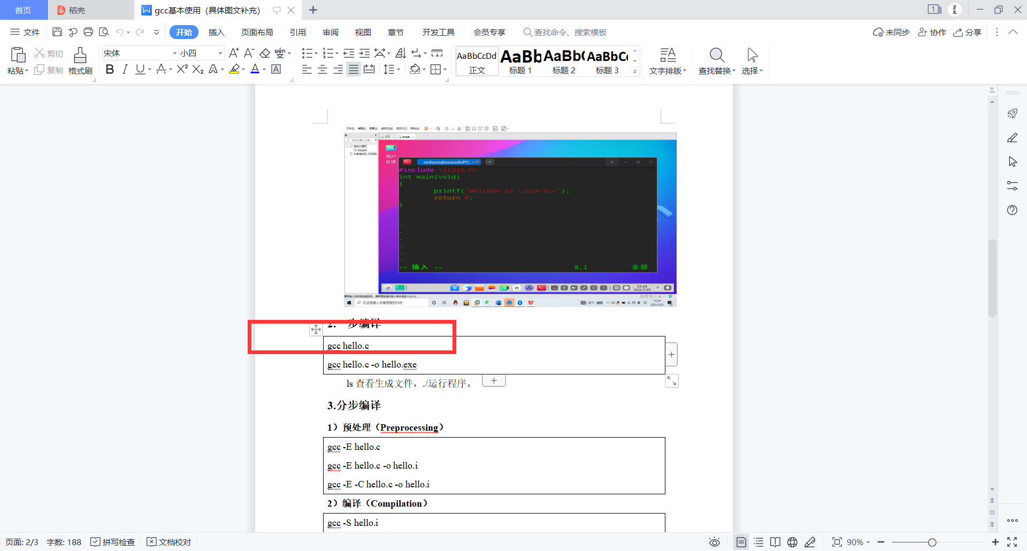Click the selection arrow icon in right sidebar

point(1012,162)
